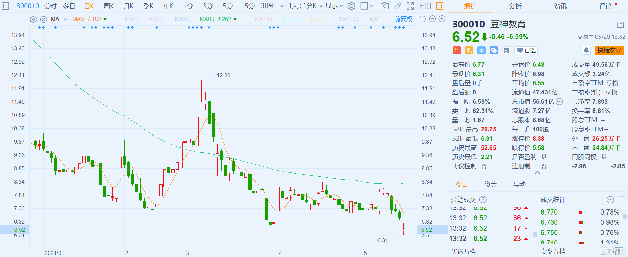Click stock code 300010 in toolbar
628x257 pixels.
pyautogui.click(x=28, y=6)
